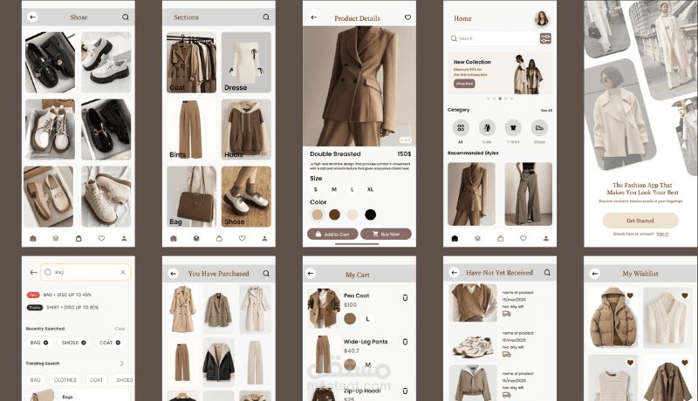This screenshot has width=698, height=401.
Task: Delete Pea Coat from cart
Action: (405, 297)
